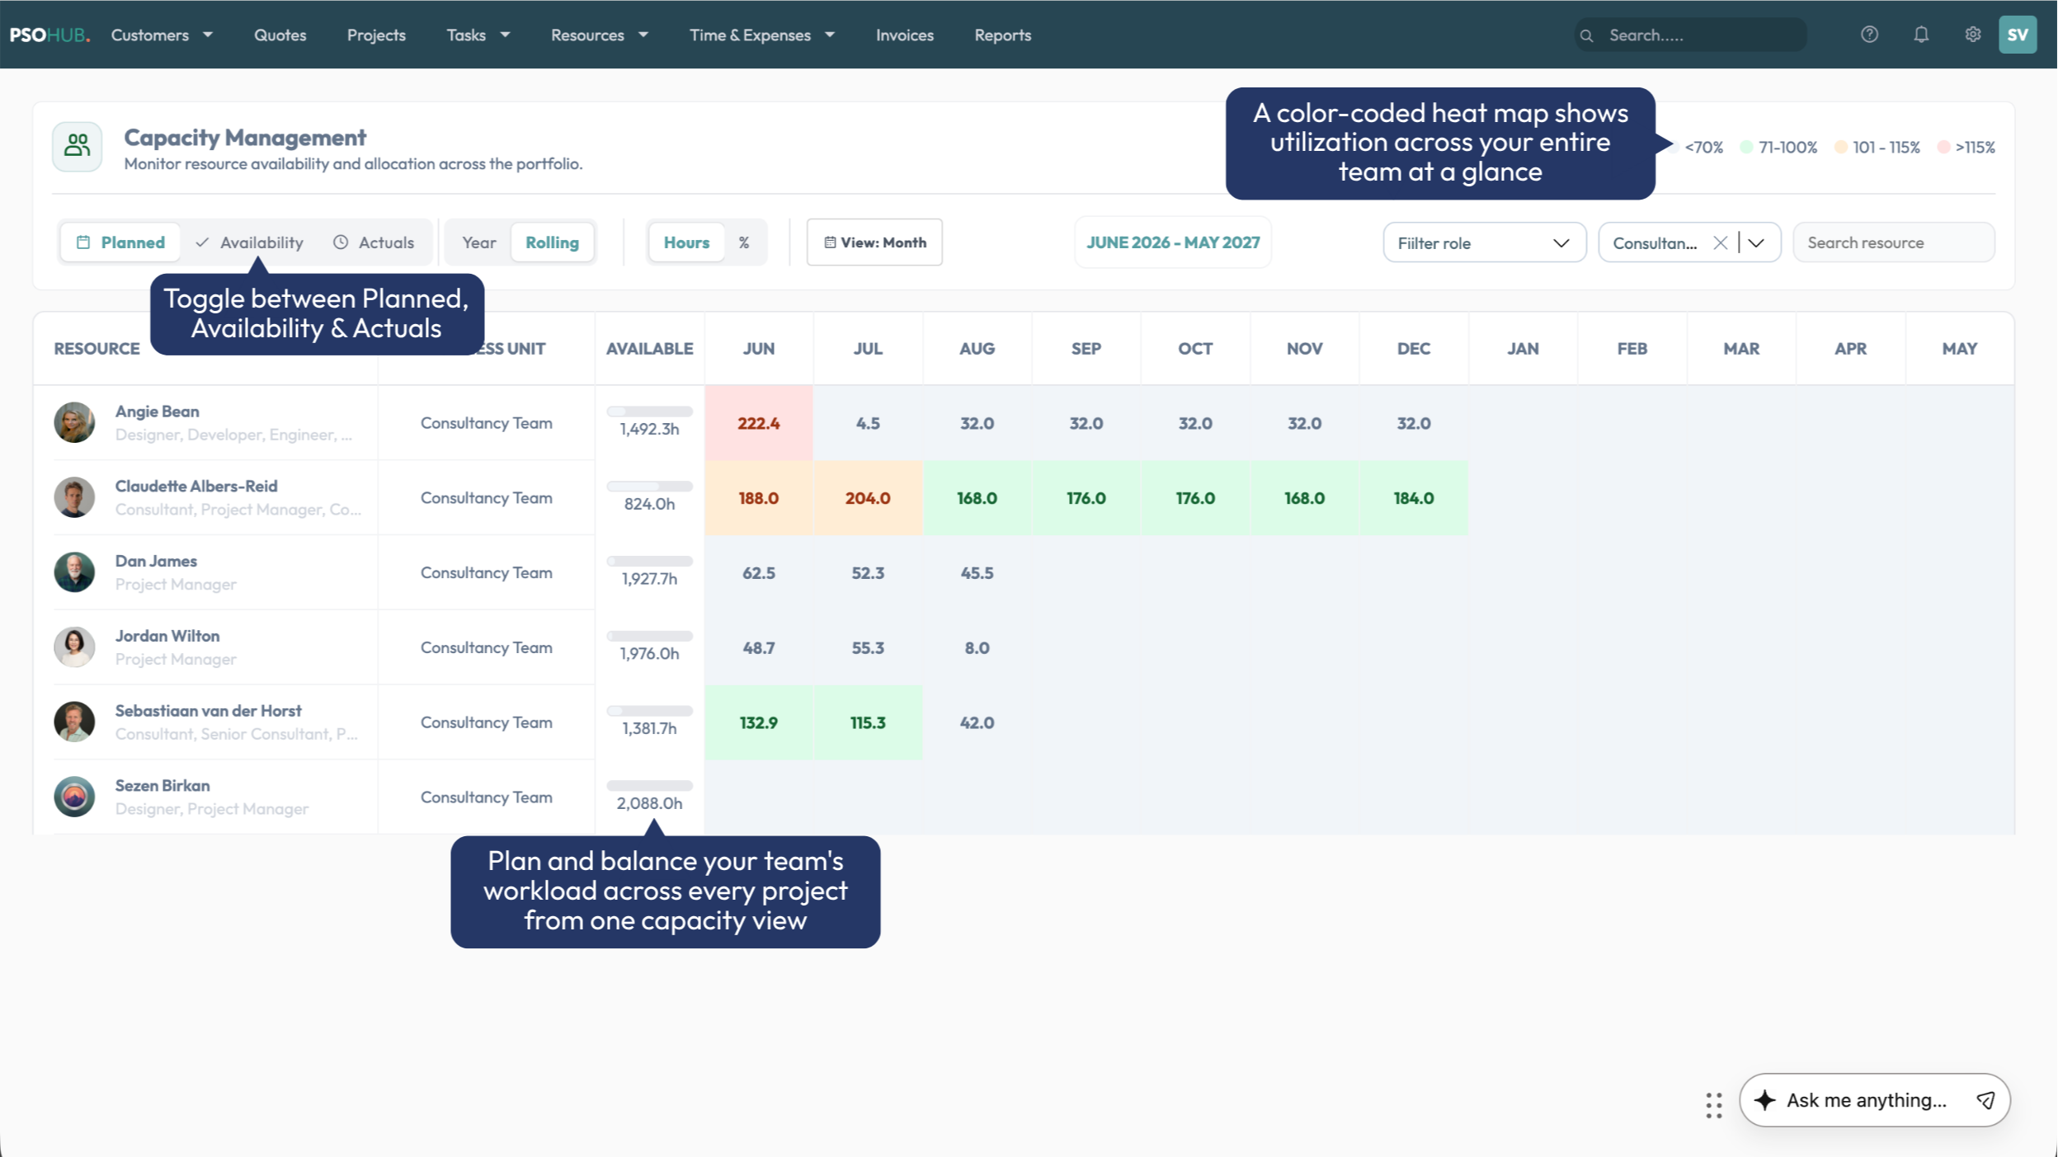Open the Consultan... business unit chevron
Viewport: 2058px width, 1157px height.
[x=1755, y=242]
